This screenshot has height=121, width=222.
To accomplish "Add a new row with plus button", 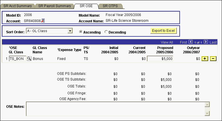I will coord(205,58).
